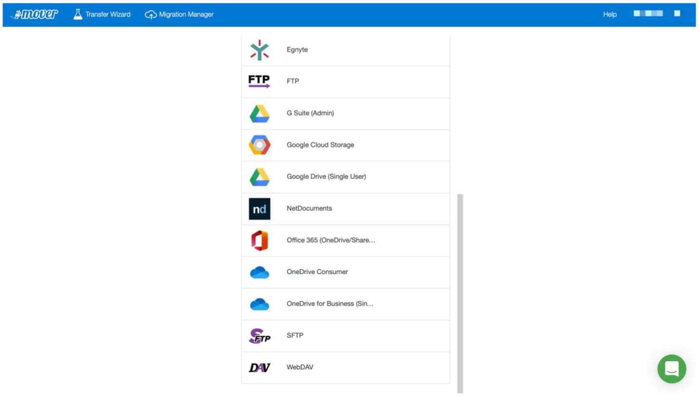This screenshot has width=699, height=396.
Task: Open the Migration Manager menu item
Action: click(x=179, y=14)
